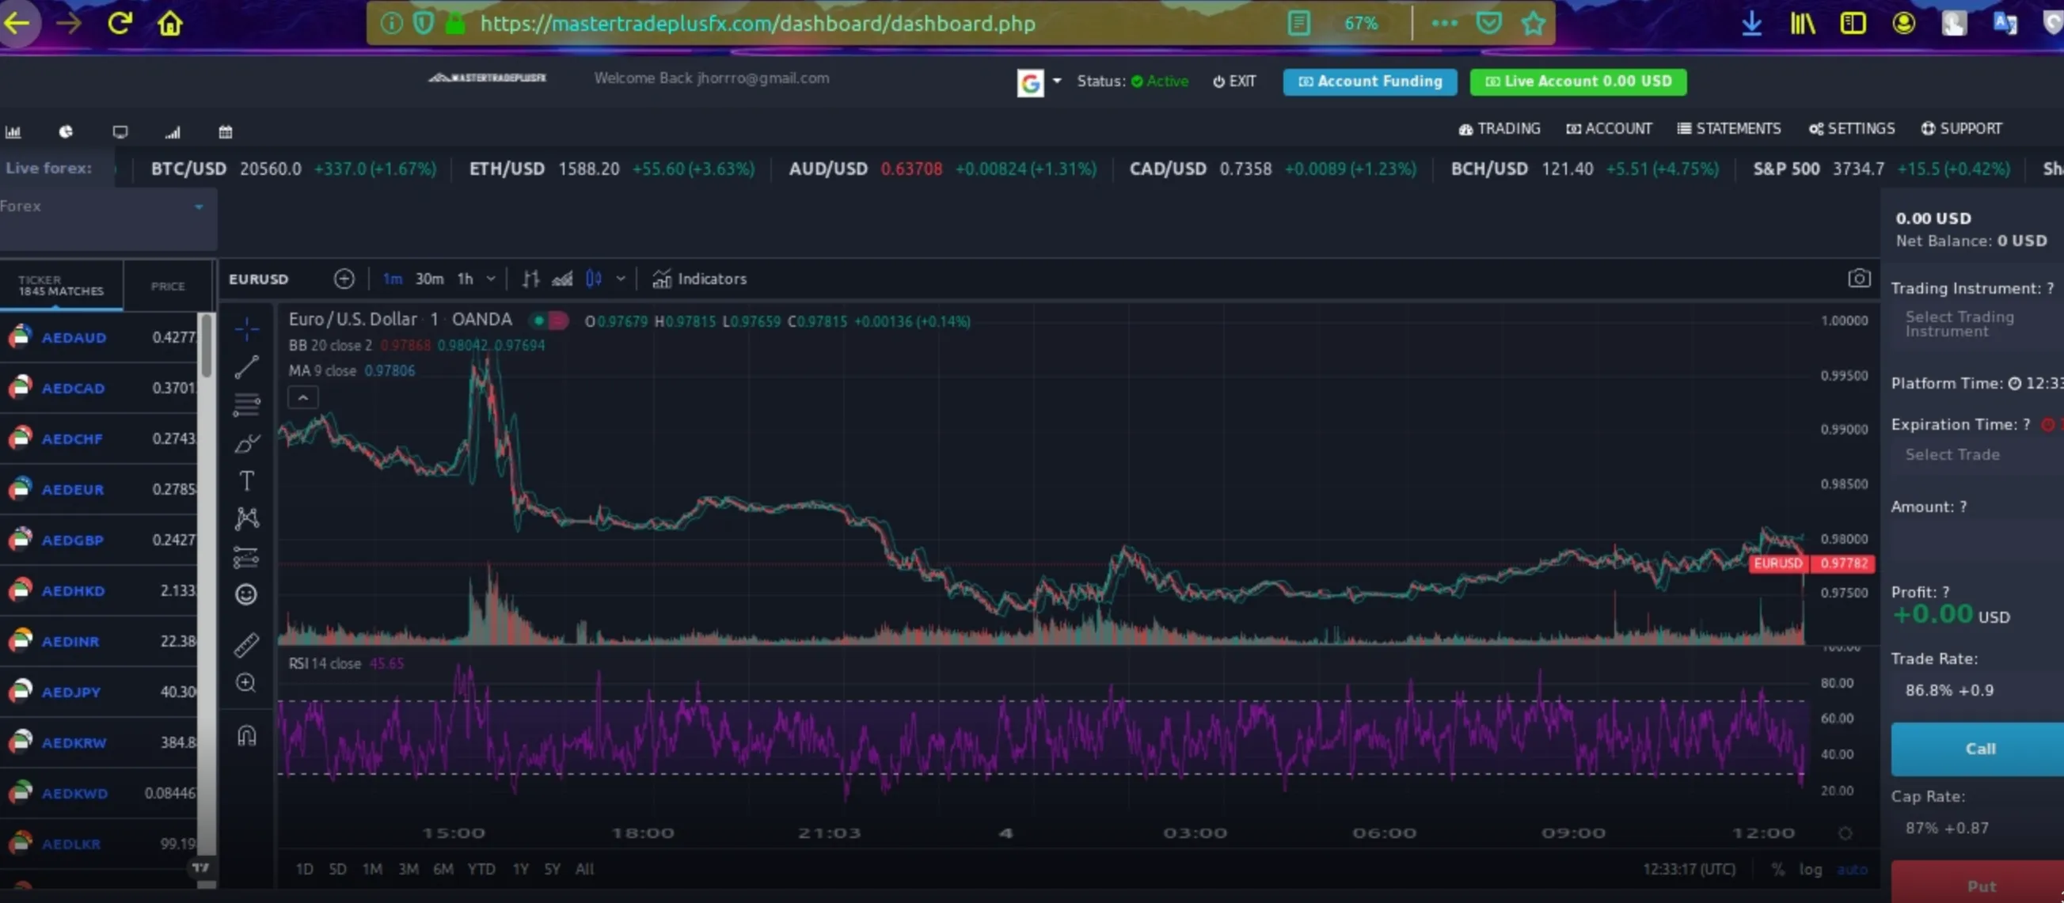Collapse the indicator legend with chevron
2064x903 pixels.
303,397
